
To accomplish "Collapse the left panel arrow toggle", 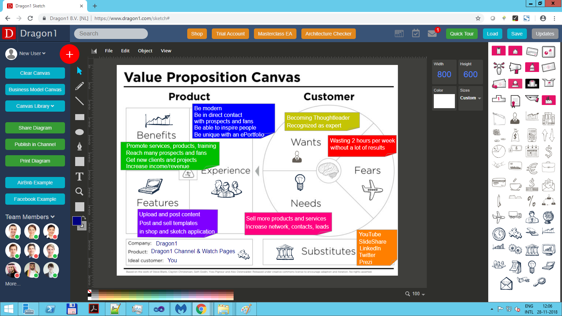I will (94, 51).
